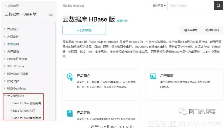Open 学习路径 from its route icon
Screen dimensions: 224x130
coord(207,30)
